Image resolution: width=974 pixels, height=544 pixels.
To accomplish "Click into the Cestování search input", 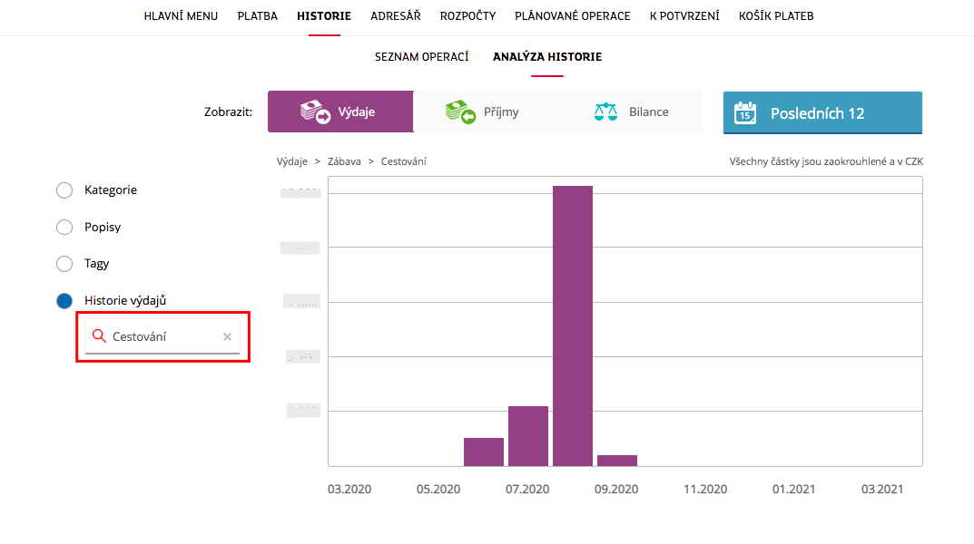I will tap(163, 336).
